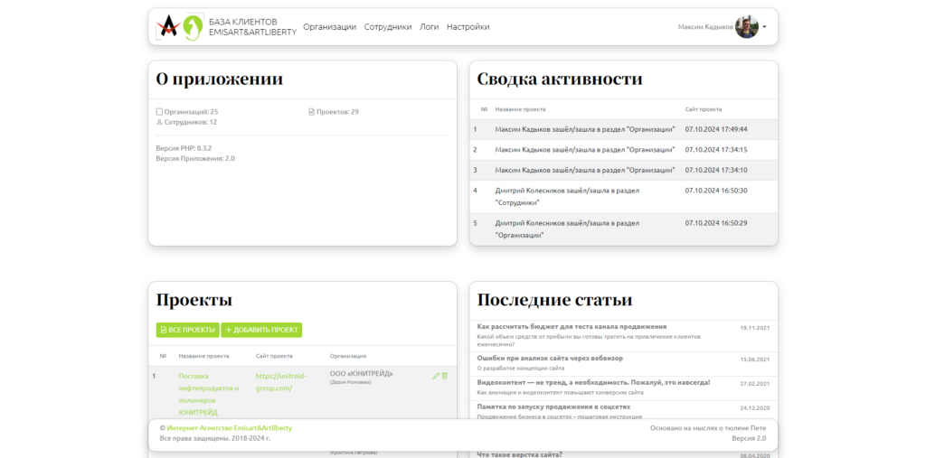Click ООО «ЮНИТРЕЙД» organization cell
The image size is (926, 458).
tap(361, 374)
